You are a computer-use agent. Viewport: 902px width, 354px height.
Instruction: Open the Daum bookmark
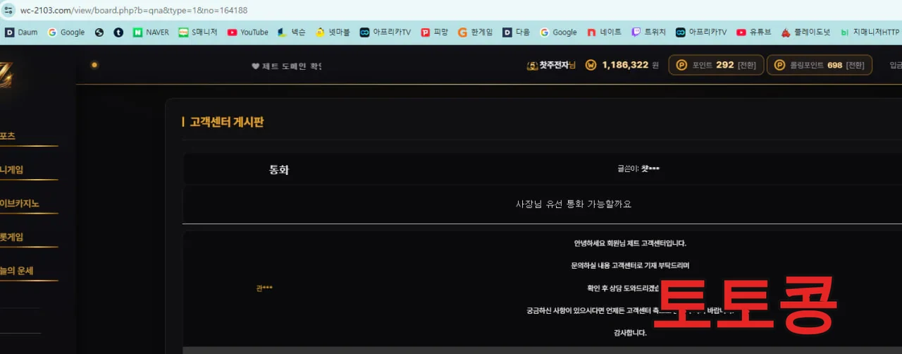(x=21, y=32)
